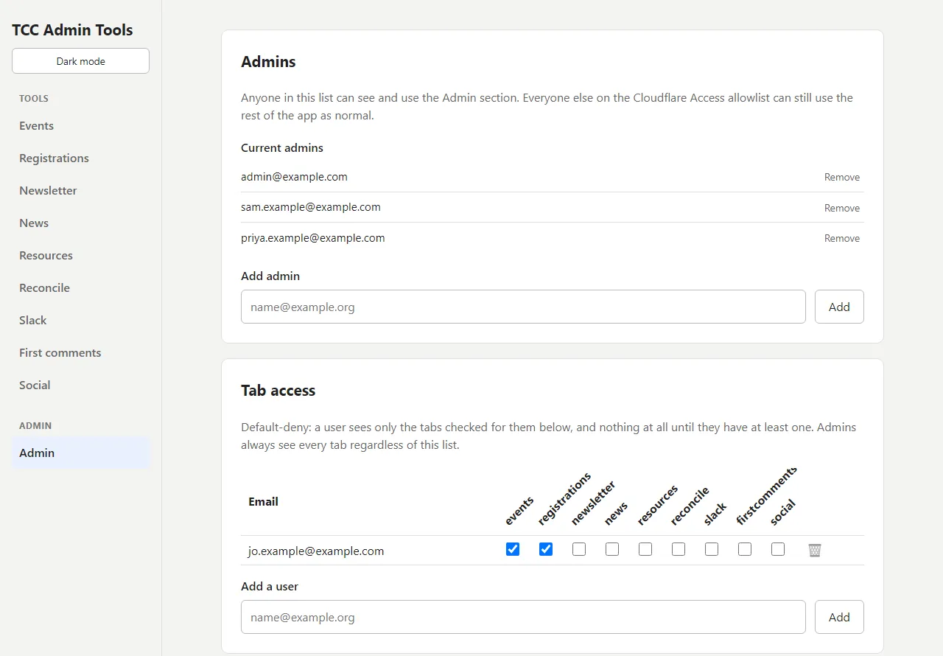This screenshot has height=656, width=943.
Task: Navigate to Resources in sidebar
Action: click(x=80, y=256)
